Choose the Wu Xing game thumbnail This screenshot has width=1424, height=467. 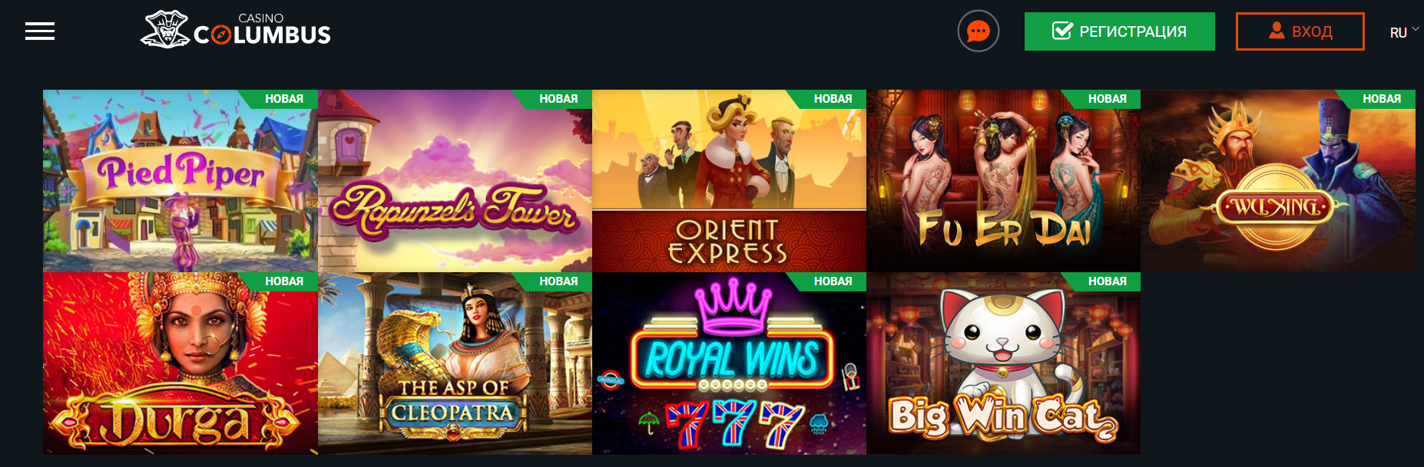point(1278,181)
